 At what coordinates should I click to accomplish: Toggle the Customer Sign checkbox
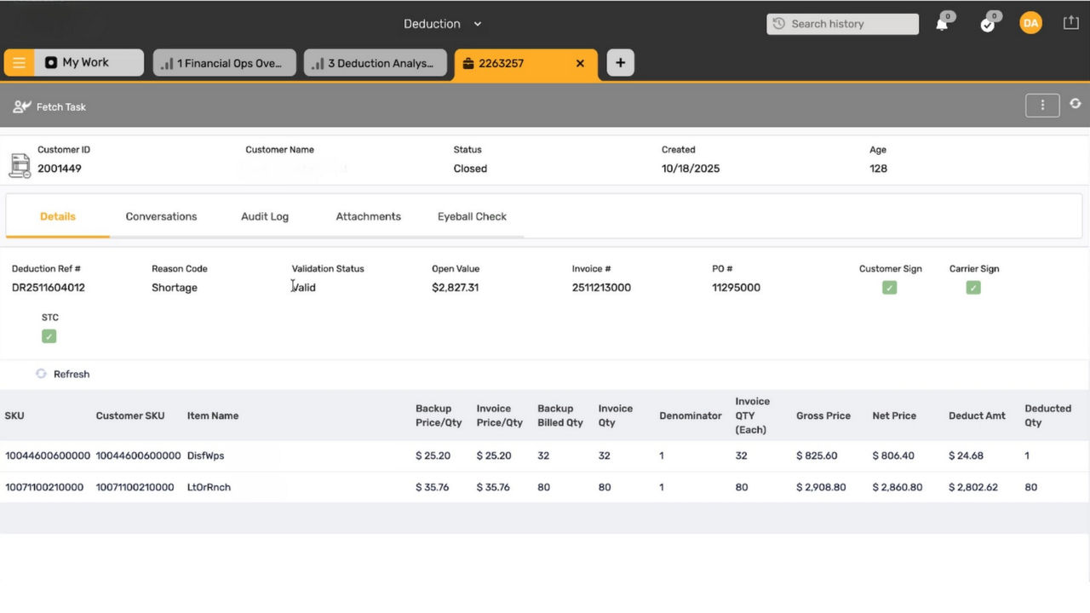(889, 288)
